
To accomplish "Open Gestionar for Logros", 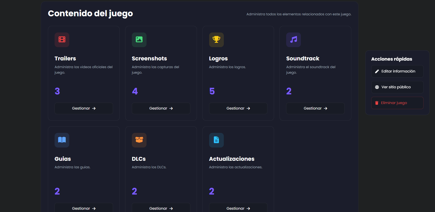I will 238,108.
